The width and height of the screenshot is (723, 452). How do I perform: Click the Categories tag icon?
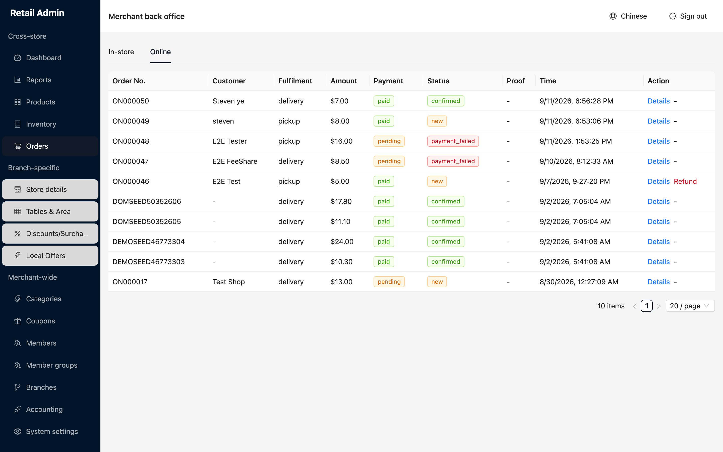(18, 299)
